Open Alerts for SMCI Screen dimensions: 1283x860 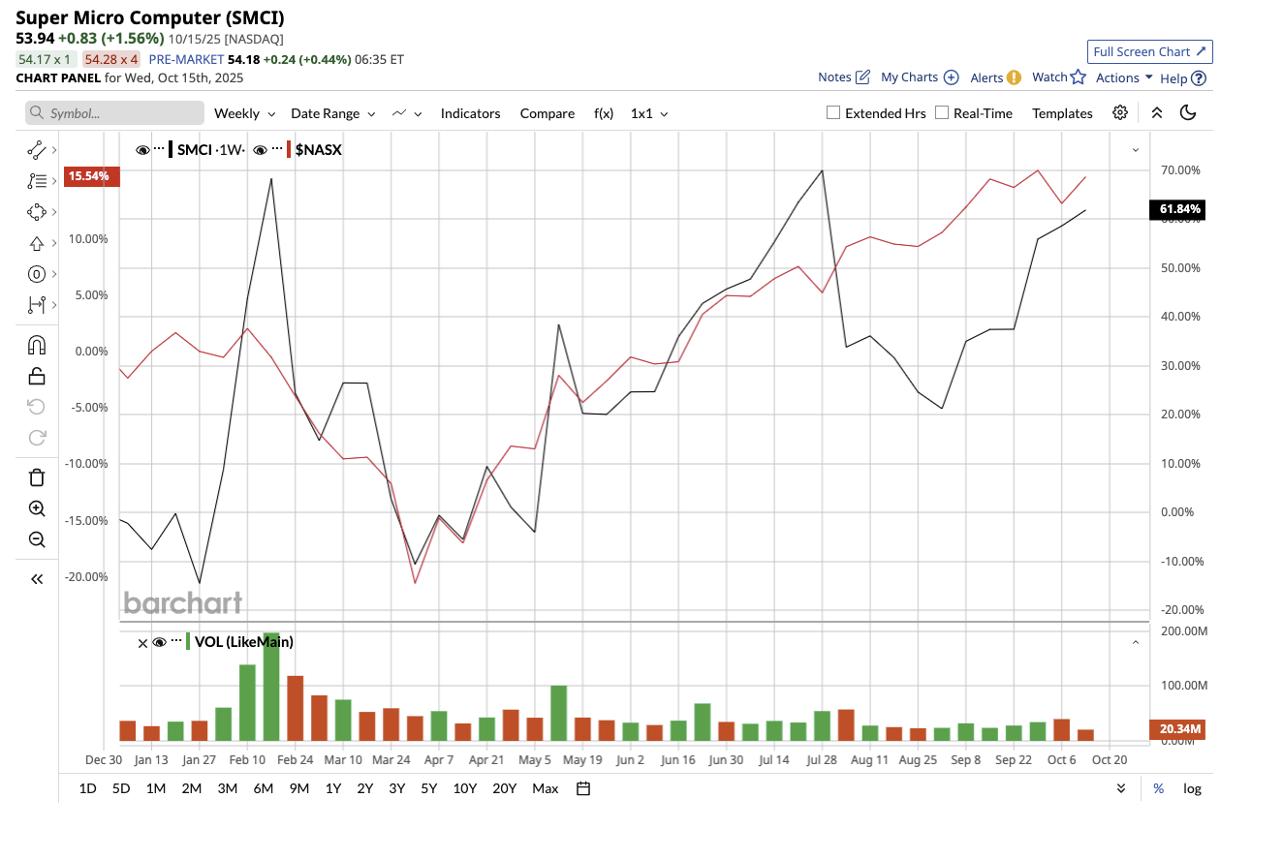pos(995,77)
